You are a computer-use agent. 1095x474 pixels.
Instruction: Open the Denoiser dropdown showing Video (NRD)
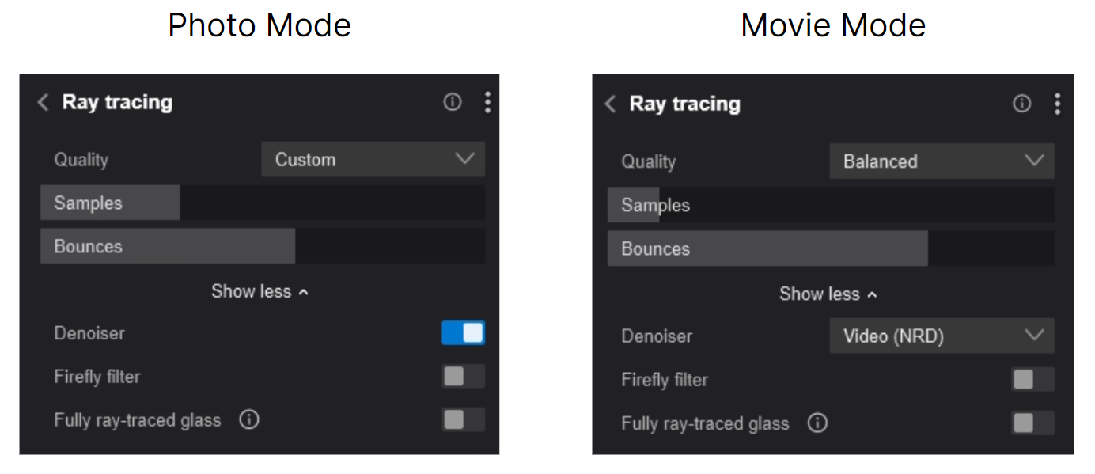[x=942, y=336]
